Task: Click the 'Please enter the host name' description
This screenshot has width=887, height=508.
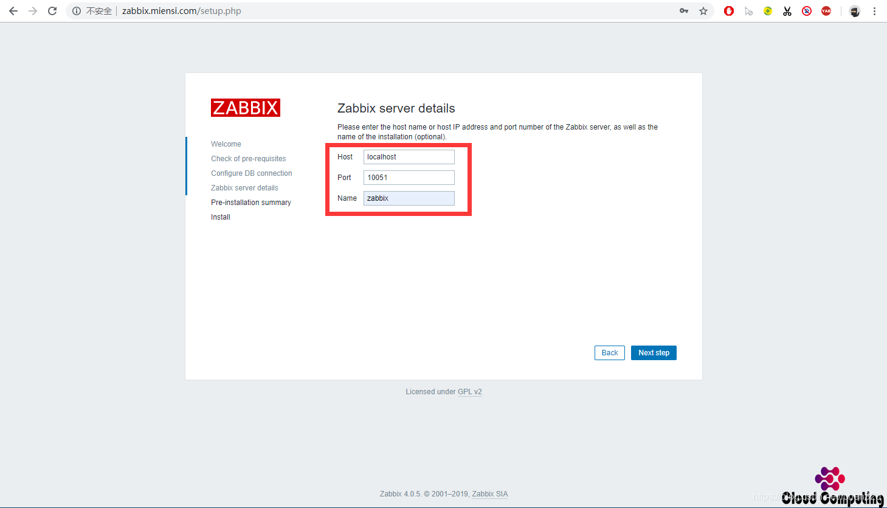Action: 498,132
